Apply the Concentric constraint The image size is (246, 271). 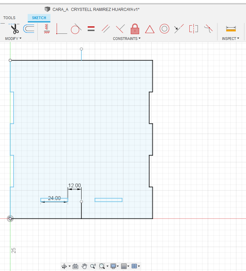[x=164, y=29]
